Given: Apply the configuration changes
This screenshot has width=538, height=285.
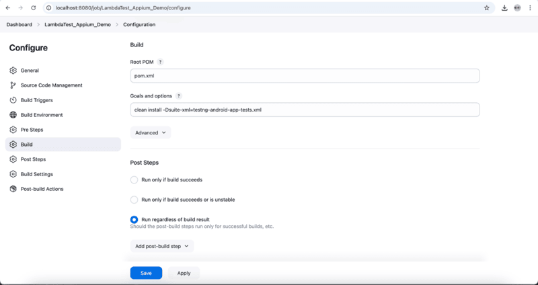Looking at the screenshot, I should pyautogui.click(x=184, y=273).
